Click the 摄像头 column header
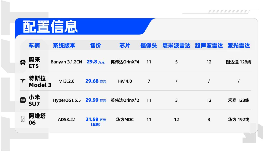The width and height of the screenshot is (272, 153). tap(149, 46)
